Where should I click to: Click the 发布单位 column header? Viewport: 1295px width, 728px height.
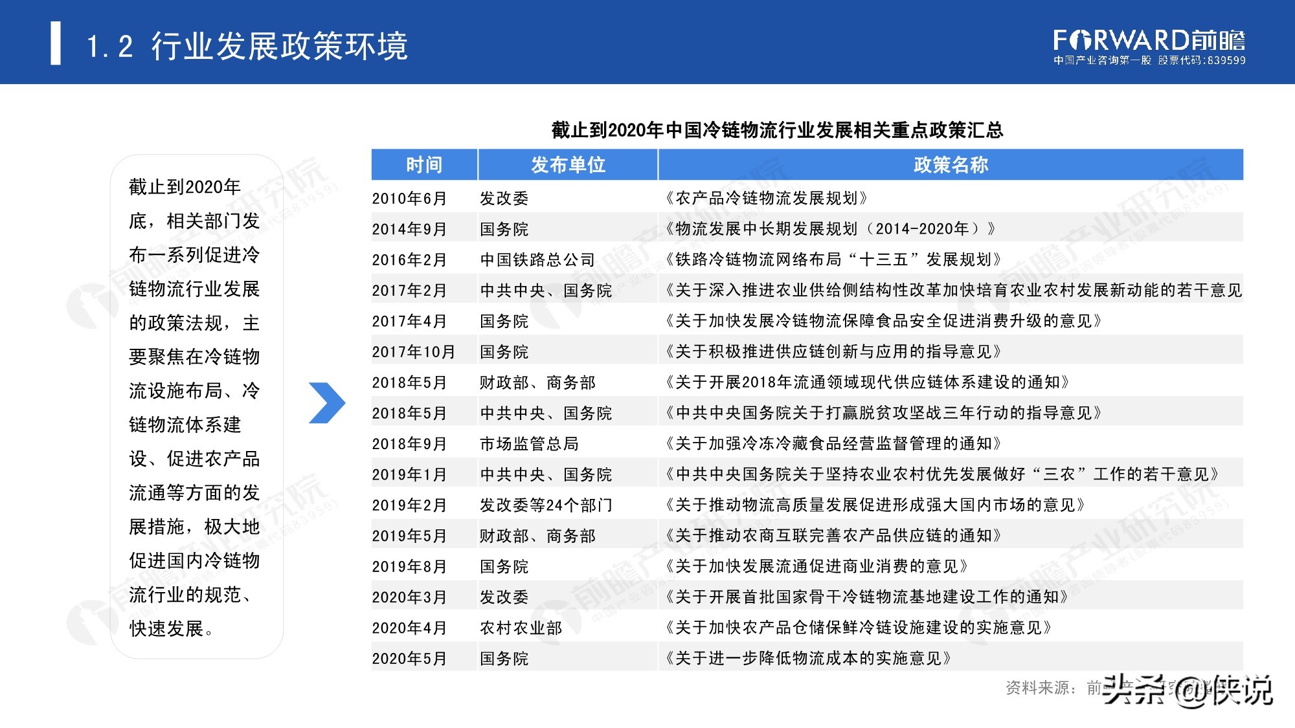[x=568, y=164]
